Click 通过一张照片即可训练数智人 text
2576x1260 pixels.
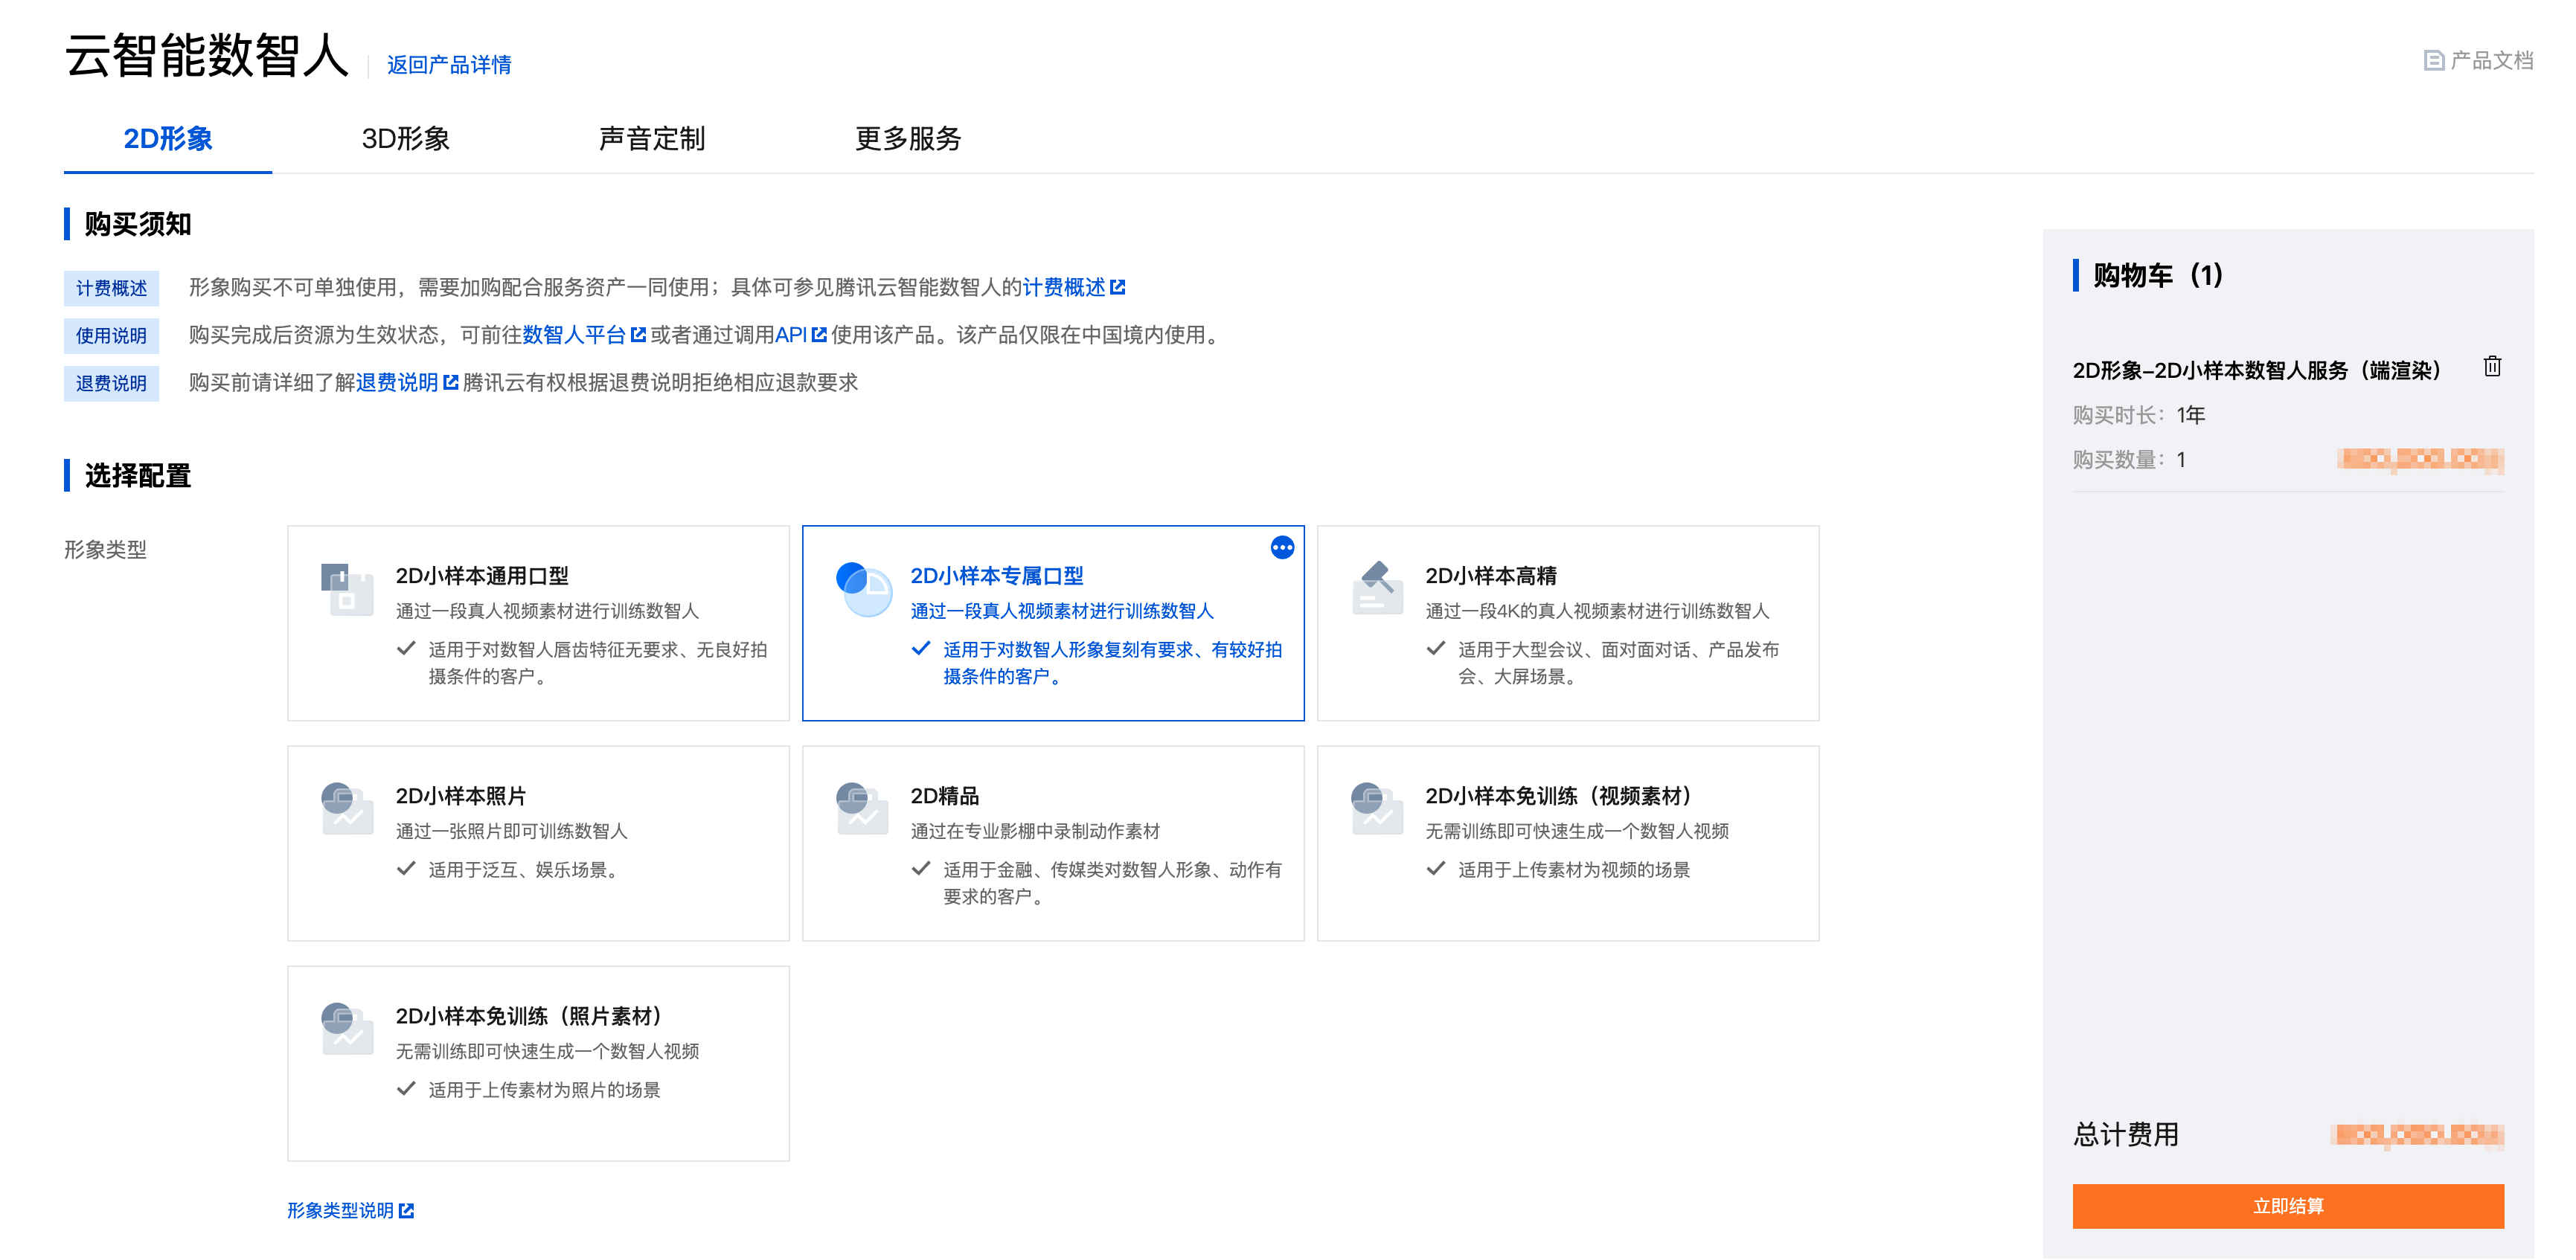(511, 831)
